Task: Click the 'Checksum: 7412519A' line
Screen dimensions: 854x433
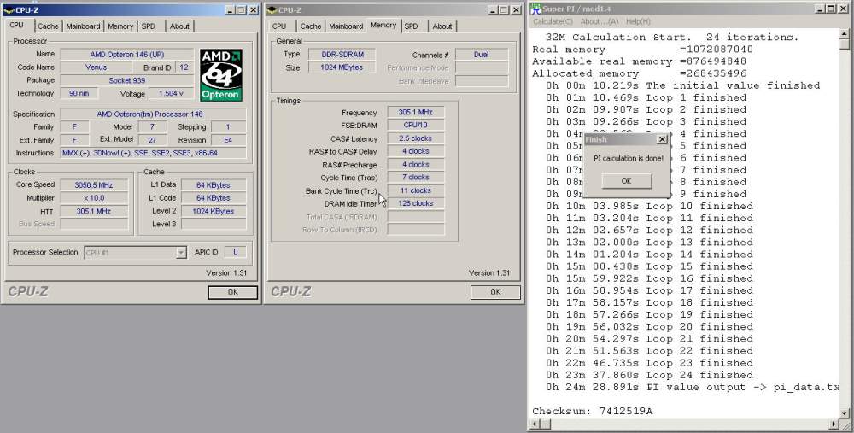Action: coord(592,411)
